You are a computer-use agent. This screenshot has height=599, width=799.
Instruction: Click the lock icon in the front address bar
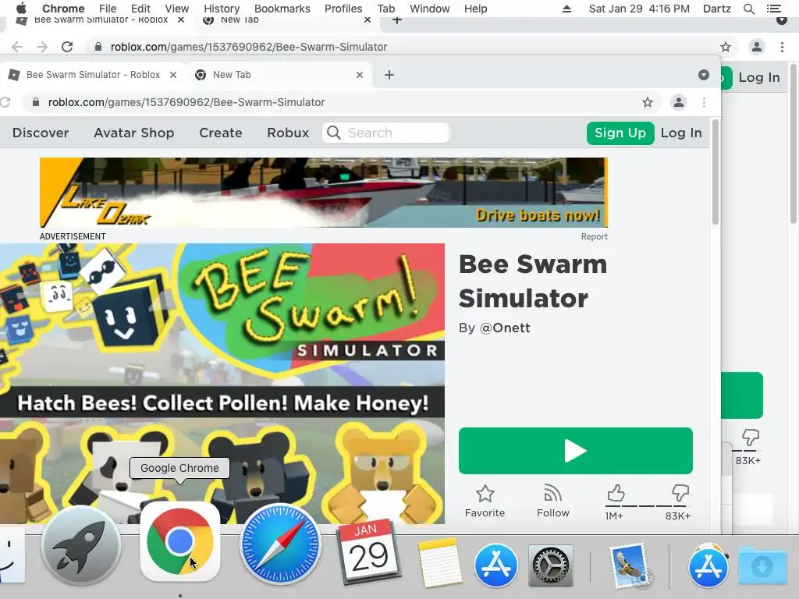coord(36,102)
